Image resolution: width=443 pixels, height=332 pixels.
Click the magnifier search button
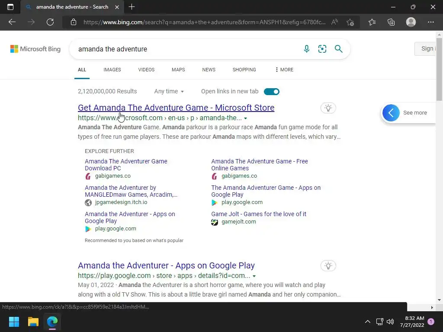point(338,49)
